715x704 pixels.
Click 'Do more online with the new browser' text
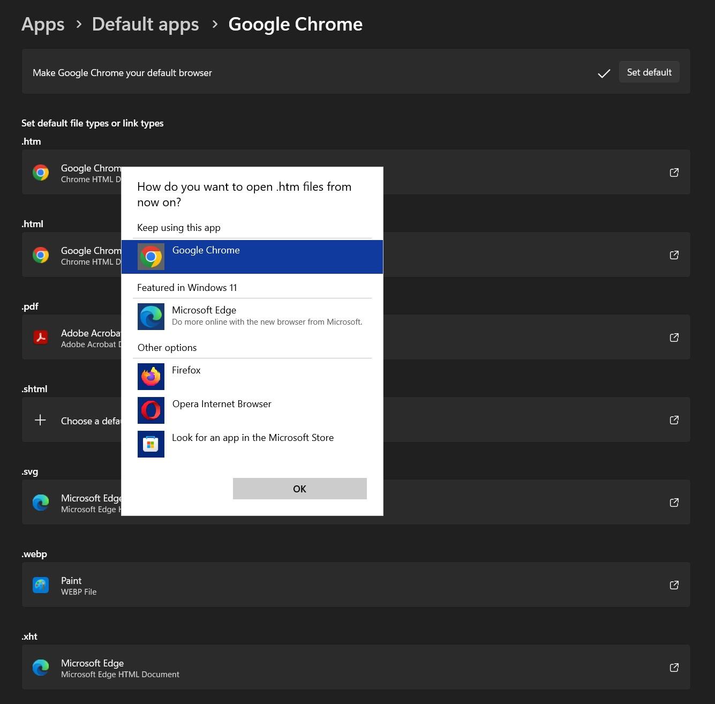pos(267,322)
